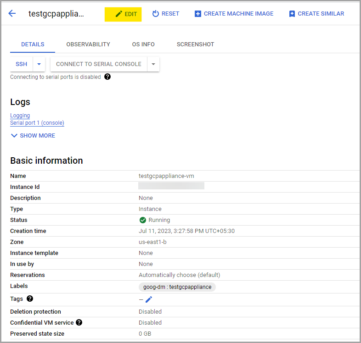Click CREATE MACHINE IMAGE button

click(234, 14)
